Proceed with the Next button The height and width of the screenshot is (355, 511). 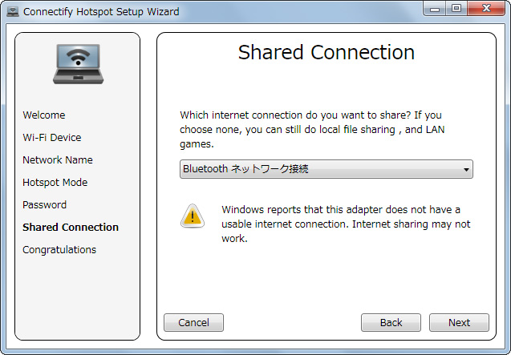[459, 322]
